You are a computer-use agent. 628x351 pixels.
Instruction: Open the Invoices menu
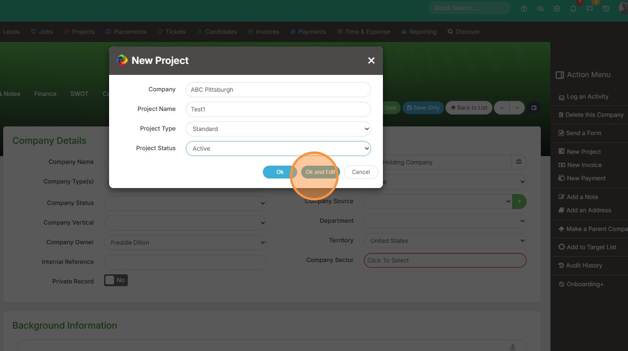tap(263, 31)
